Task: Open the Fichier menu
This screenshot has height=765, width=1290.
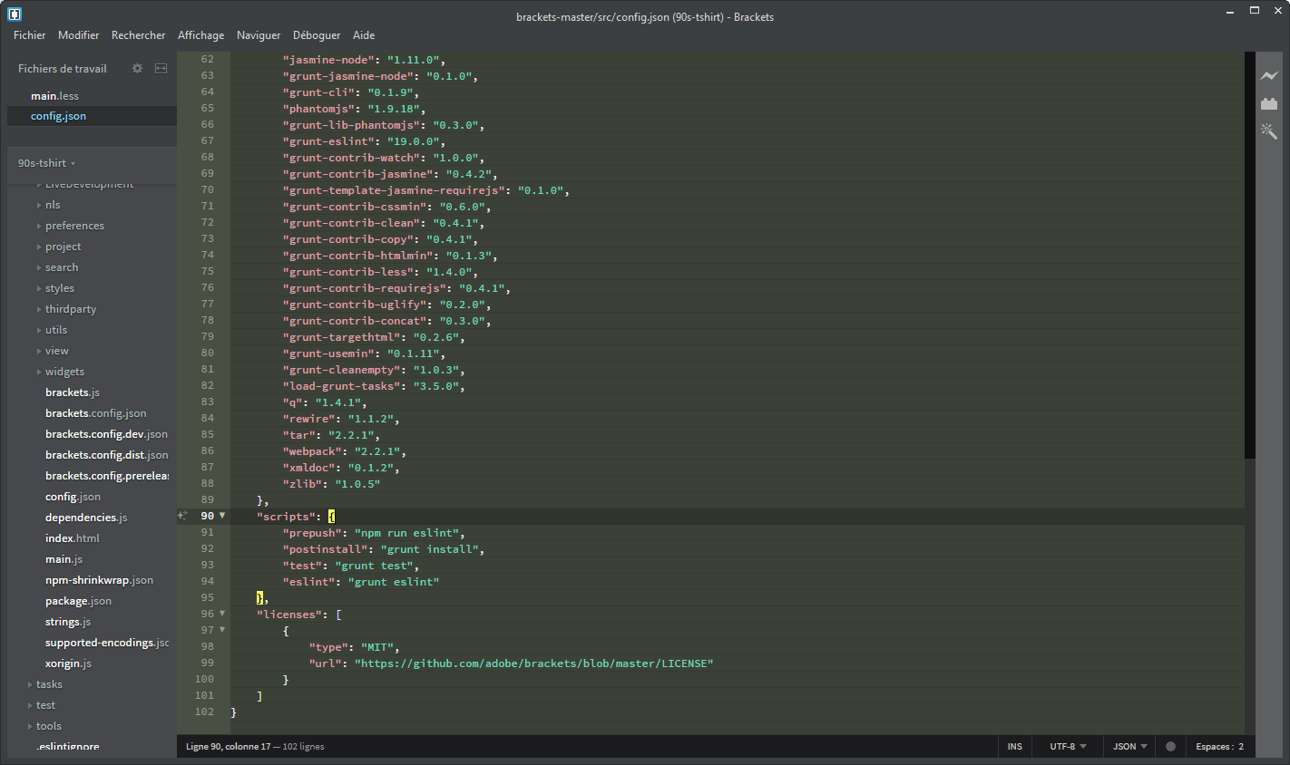Action: pos(29,35)
